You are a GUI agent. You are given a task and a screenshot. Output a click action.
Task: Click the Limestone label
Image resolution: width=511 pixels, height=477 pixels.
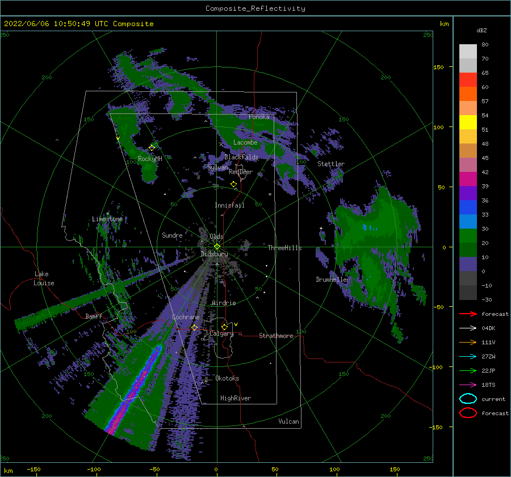point(107,219)
